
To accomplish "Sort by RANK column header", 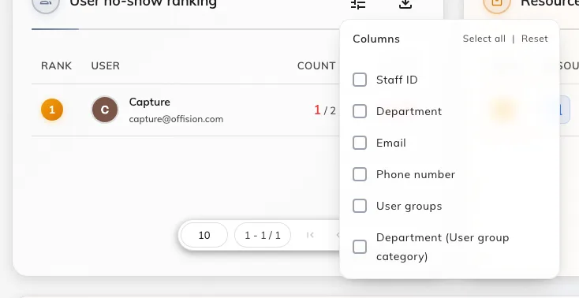I will 57,65.
